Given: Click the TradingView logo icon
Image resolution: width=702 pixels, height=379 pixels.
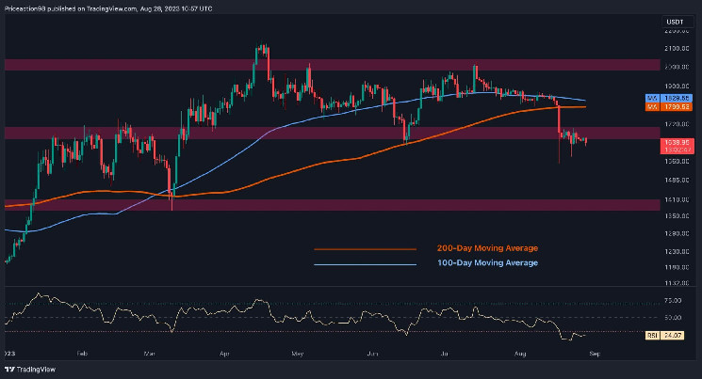Looking at the screenshot, I should point(9,370).
